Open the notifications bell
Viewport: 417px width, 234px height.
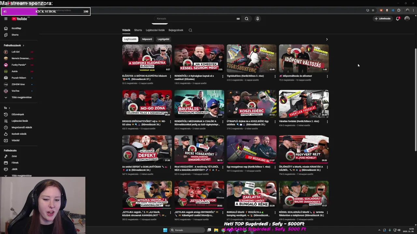[x=398, y=19]
